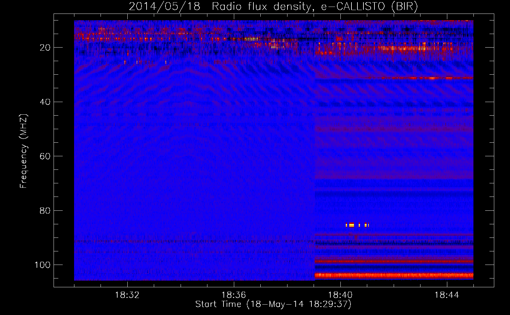Image resolution: width=510 pixels, height=315 pixels.
Task: Click the red emission band near 31 MHz
Action: pos(427,78)
